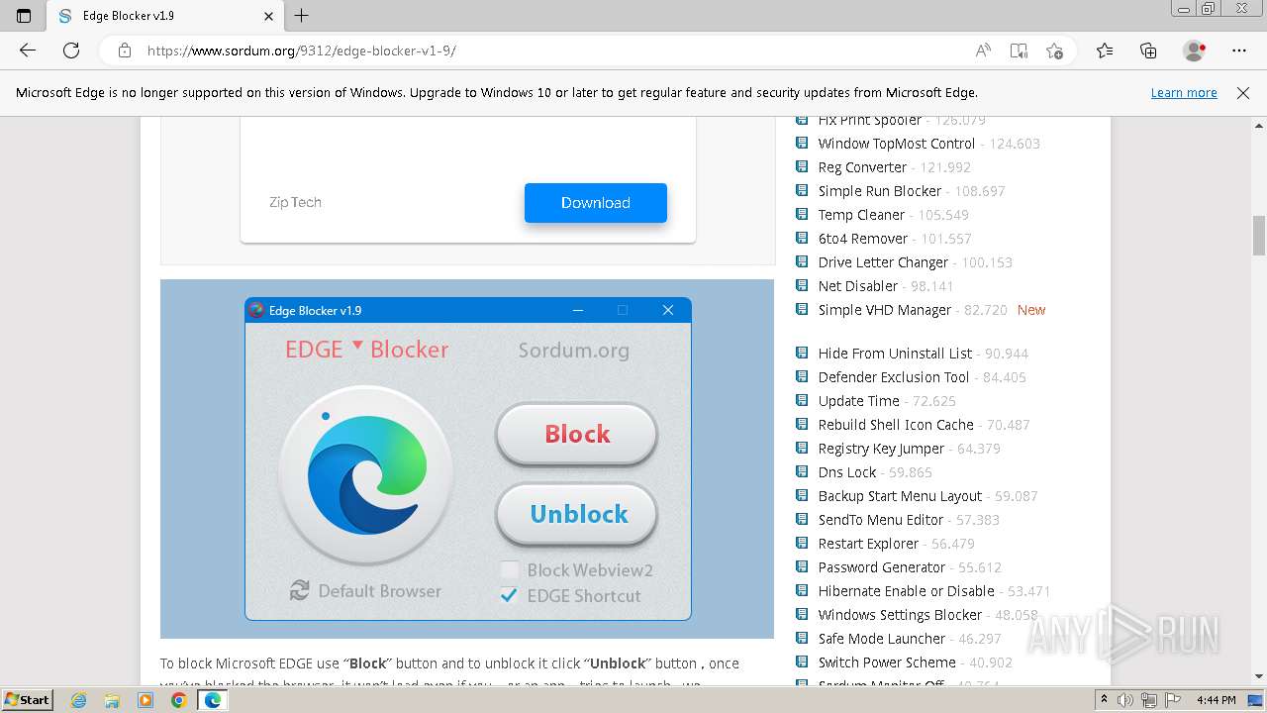Launch Internet Explorer from taskbar
The image size is (1267, 713).
(x=79, y=700)
